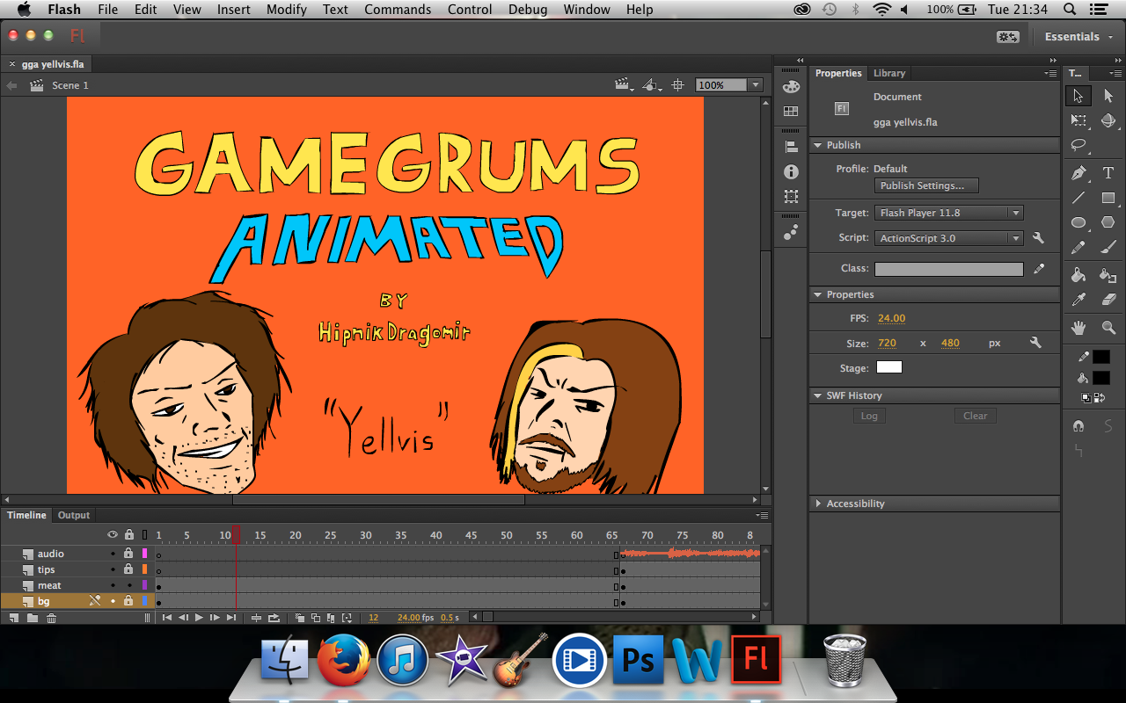Open the Swatches grid panel icon

pos(791,112)
